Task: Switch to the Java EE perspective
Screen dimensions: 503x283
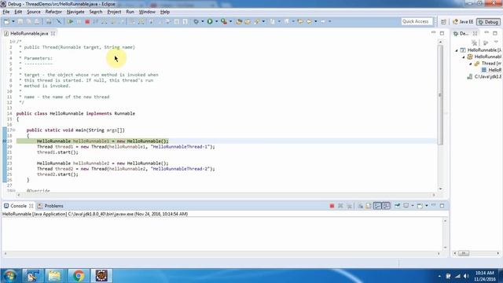Action: (463, 22)
